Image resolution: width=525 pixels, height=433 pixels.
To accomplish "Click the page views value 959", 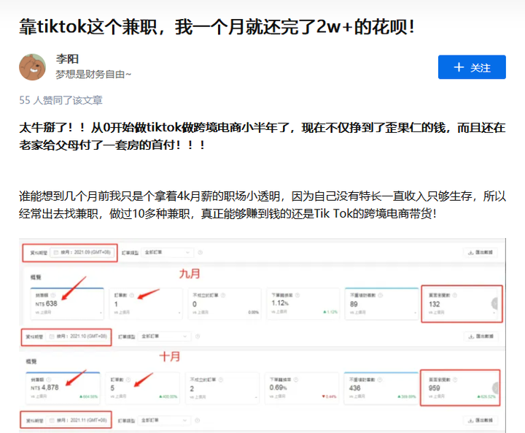I will (435, 388).
